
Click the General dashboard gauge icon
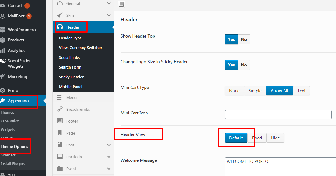click(60, 3)
